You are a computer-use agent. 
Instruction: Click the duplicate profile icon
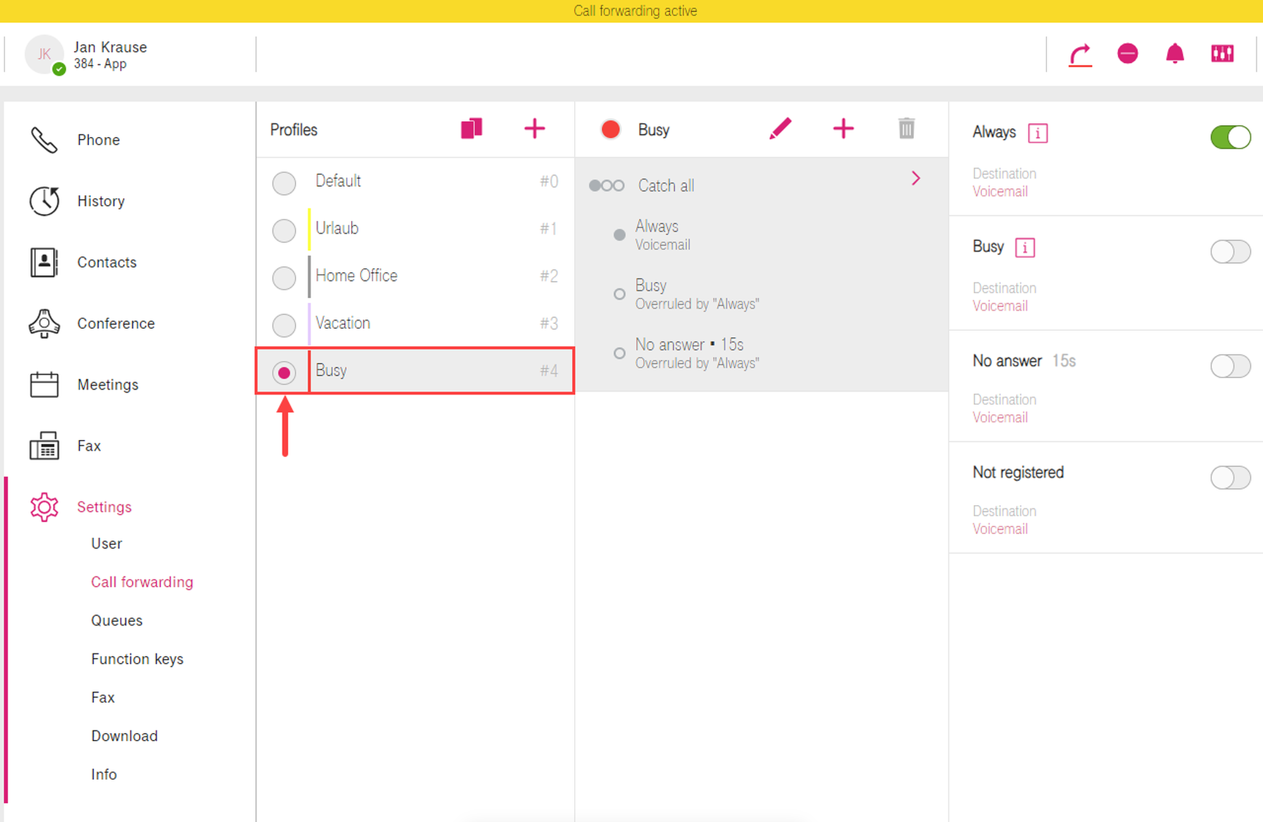tap(471, 129)
